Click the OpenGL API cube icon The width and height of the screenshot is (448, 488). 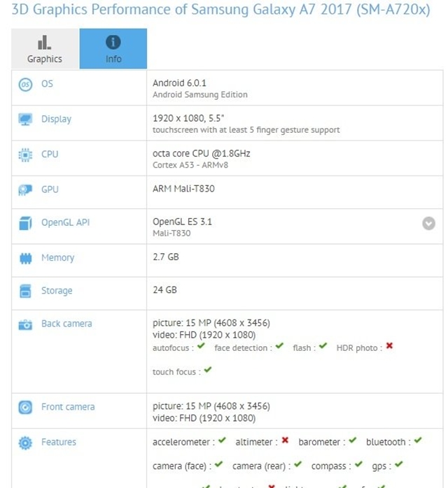tap(25, 224)
